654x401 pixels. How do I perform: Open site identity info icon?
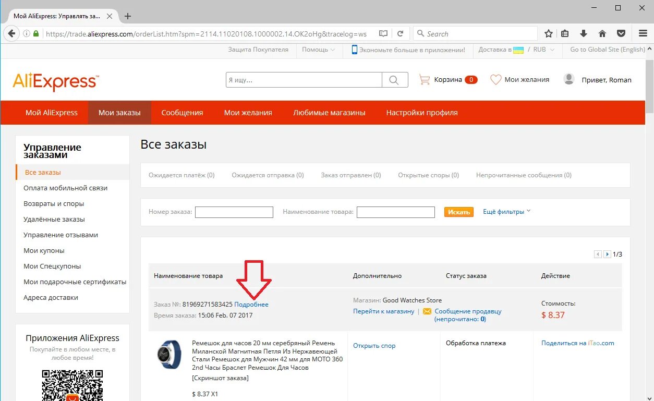coord(26,33)
